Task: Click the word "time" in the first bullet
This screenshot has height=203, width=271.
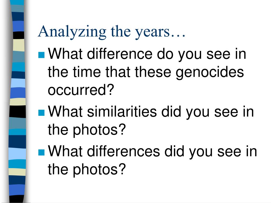Action: [87, 72]
